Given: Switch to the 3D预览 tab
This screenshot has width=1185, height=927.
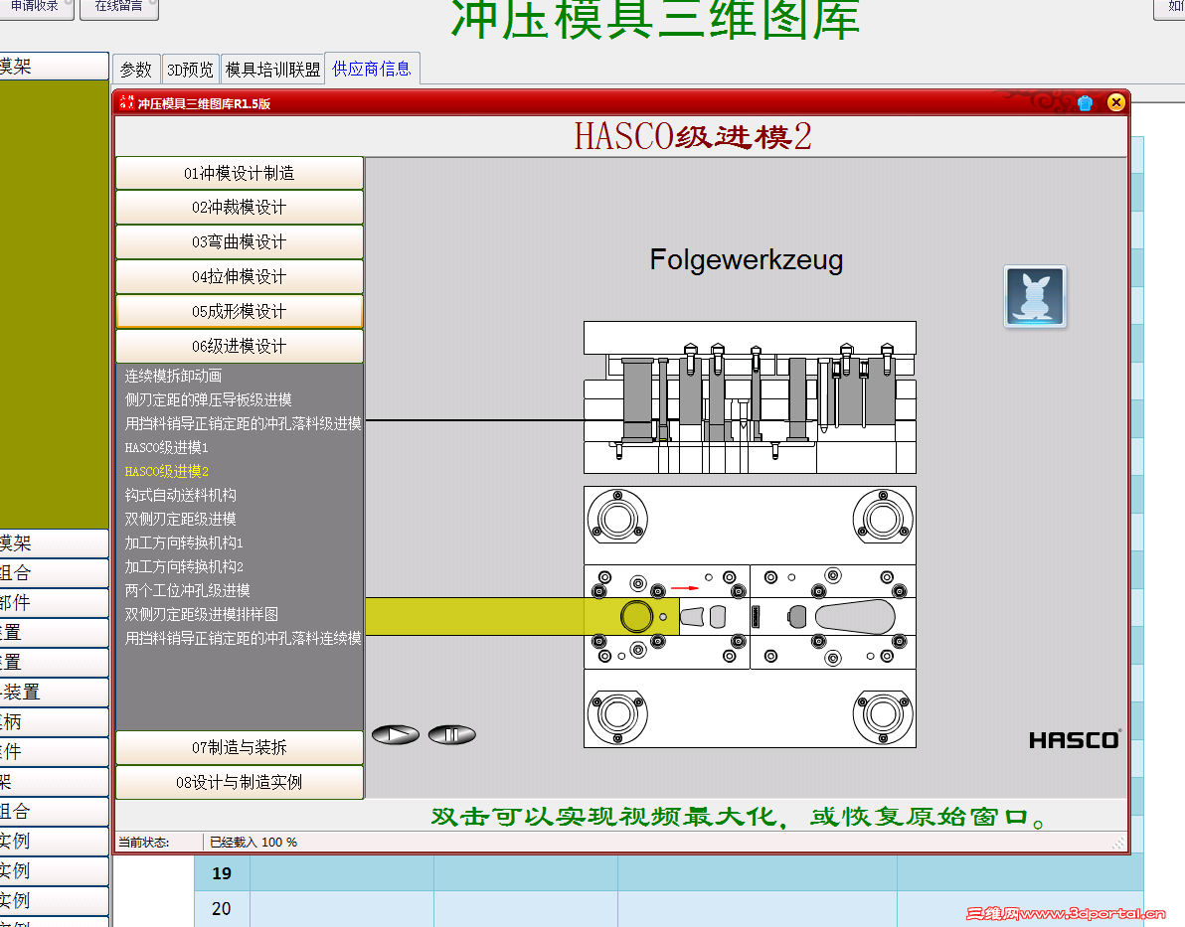Looking at the screenshot, I should 191,70.
